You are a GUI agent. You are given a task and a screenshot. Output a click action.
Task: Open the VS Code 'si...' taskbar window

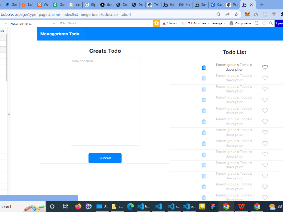[189, 206]
